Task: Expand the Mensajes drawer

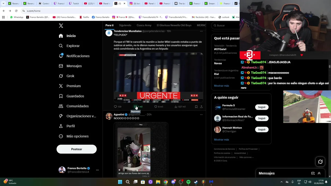Action: [x=319, y=173]
